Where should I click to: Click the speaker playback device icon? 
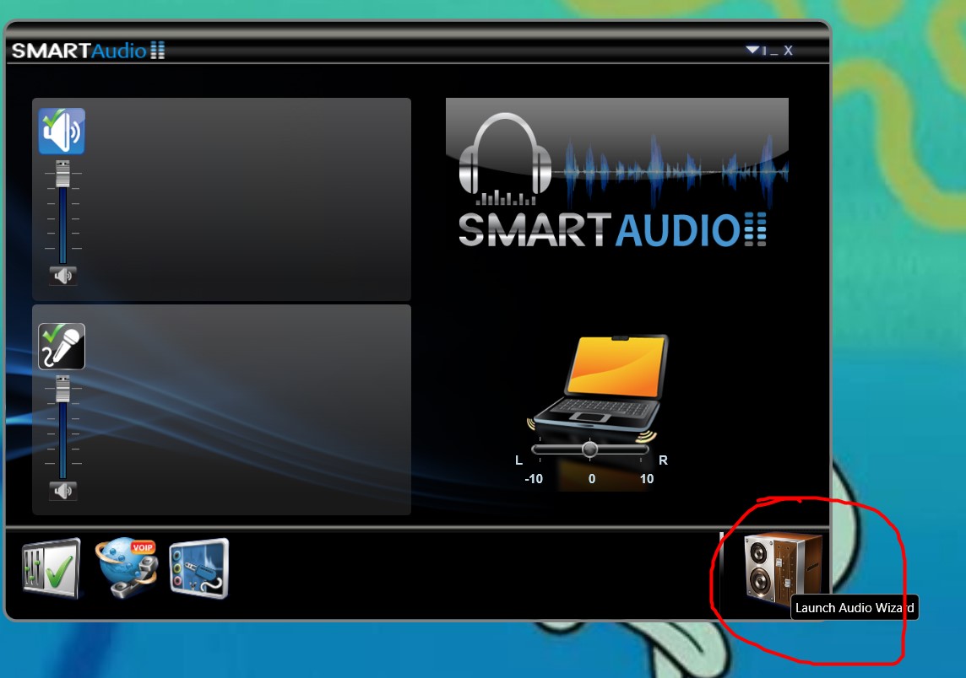pyautogui.click(x=62, y=131)
